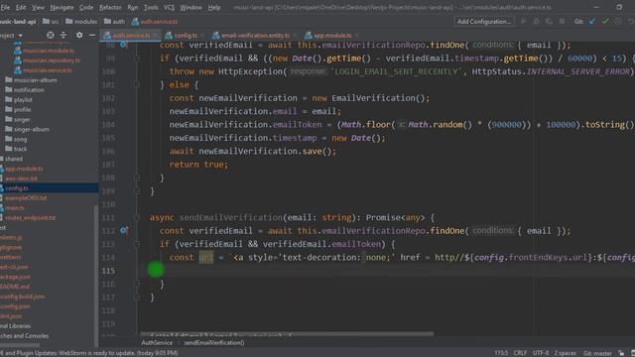635x357 pixels.
Task: Select musician.repository.ts in project tree
Action: (x=47, y=60)
